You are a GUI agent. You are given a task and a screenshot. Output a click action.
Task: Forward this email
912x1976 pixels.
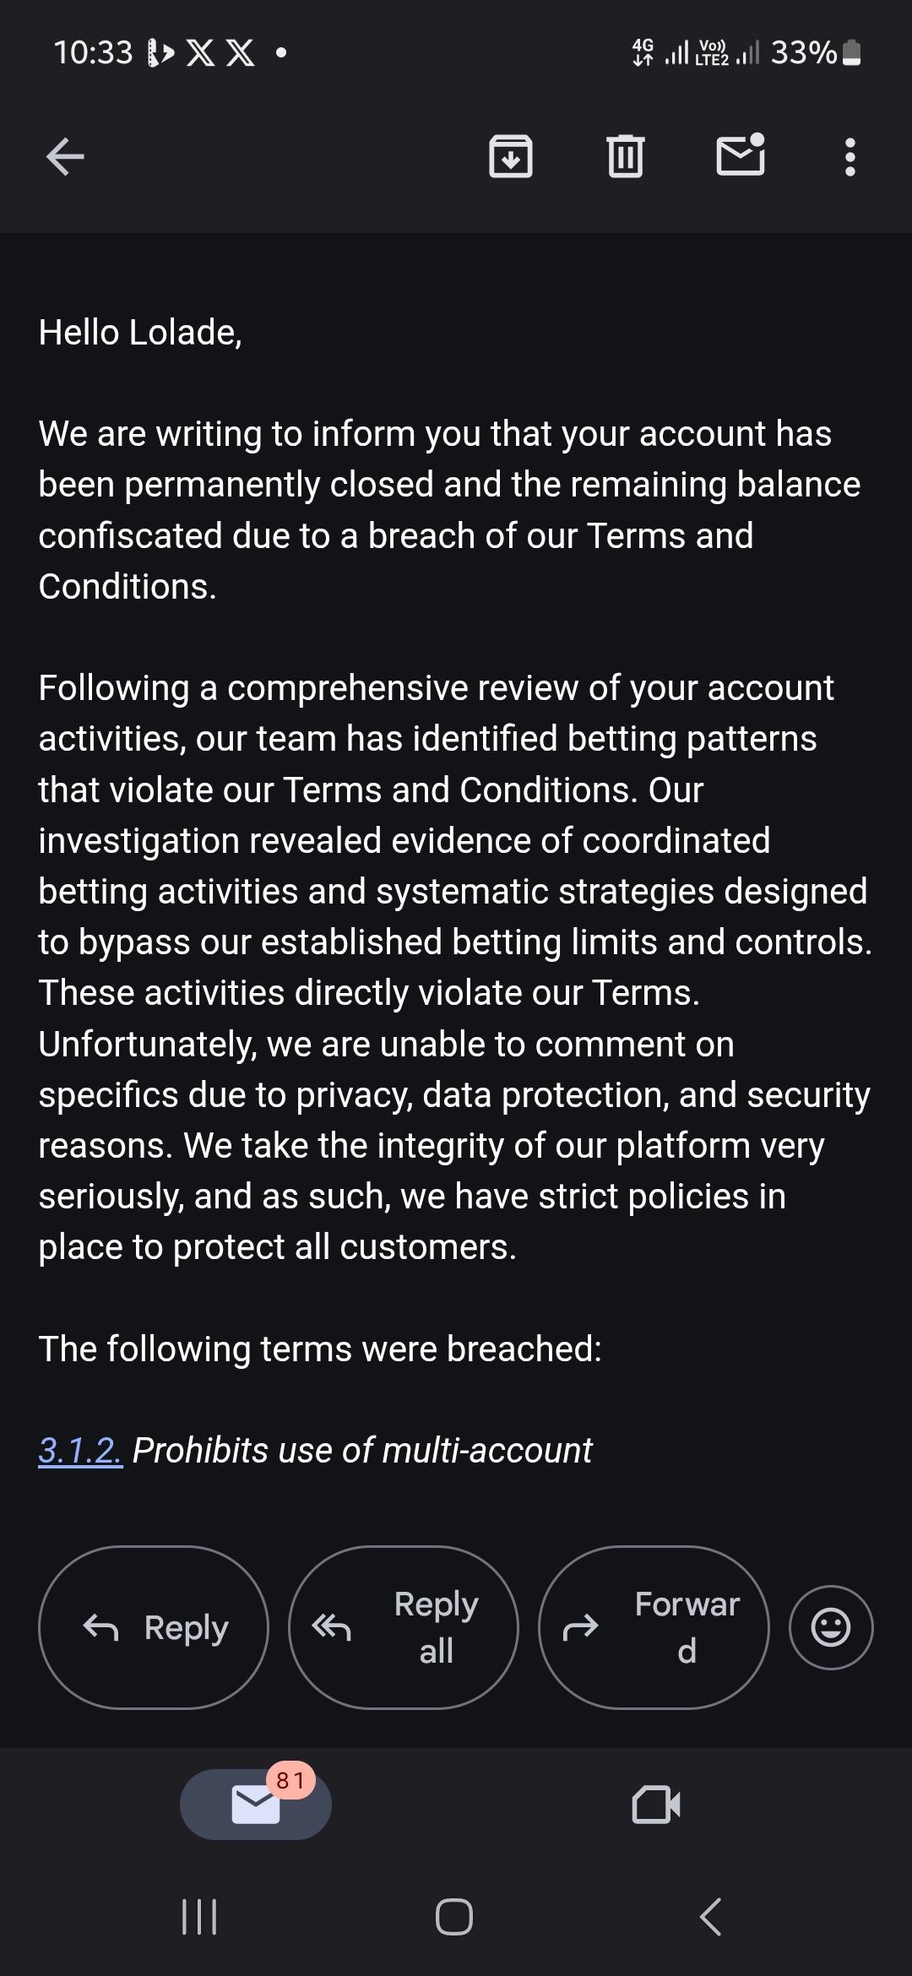click(654, 1627)
